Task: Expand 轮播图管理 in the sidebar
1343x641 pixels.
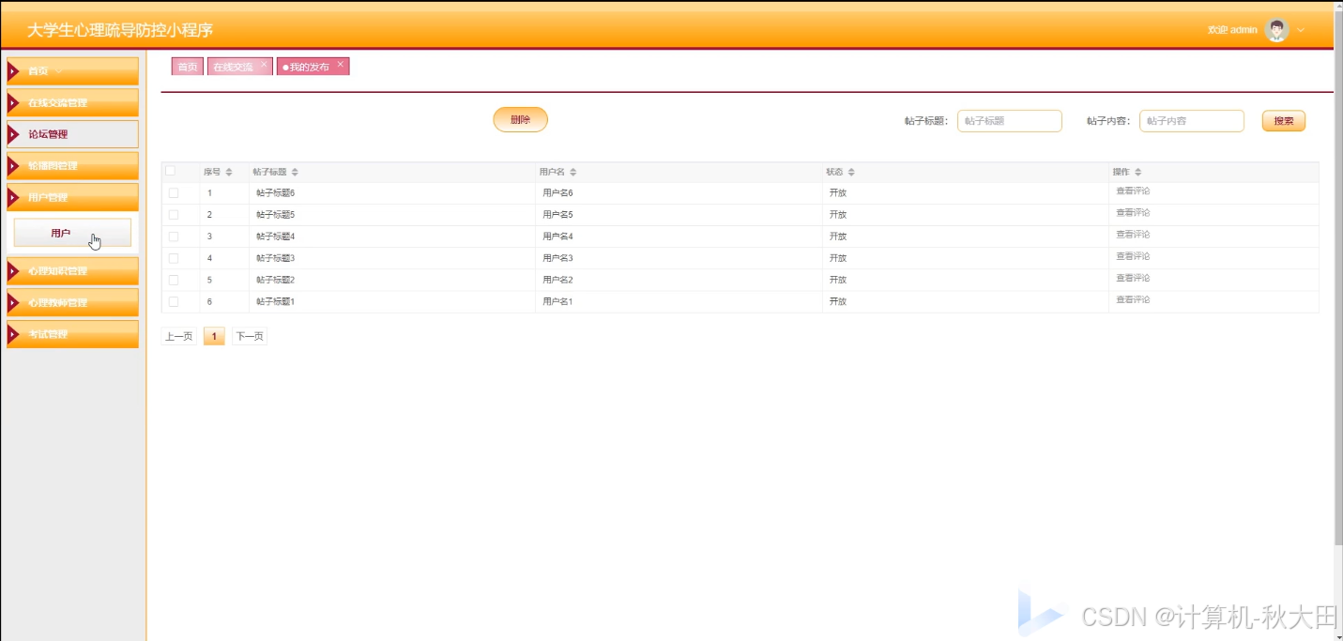Action: [x=72, y=166]
